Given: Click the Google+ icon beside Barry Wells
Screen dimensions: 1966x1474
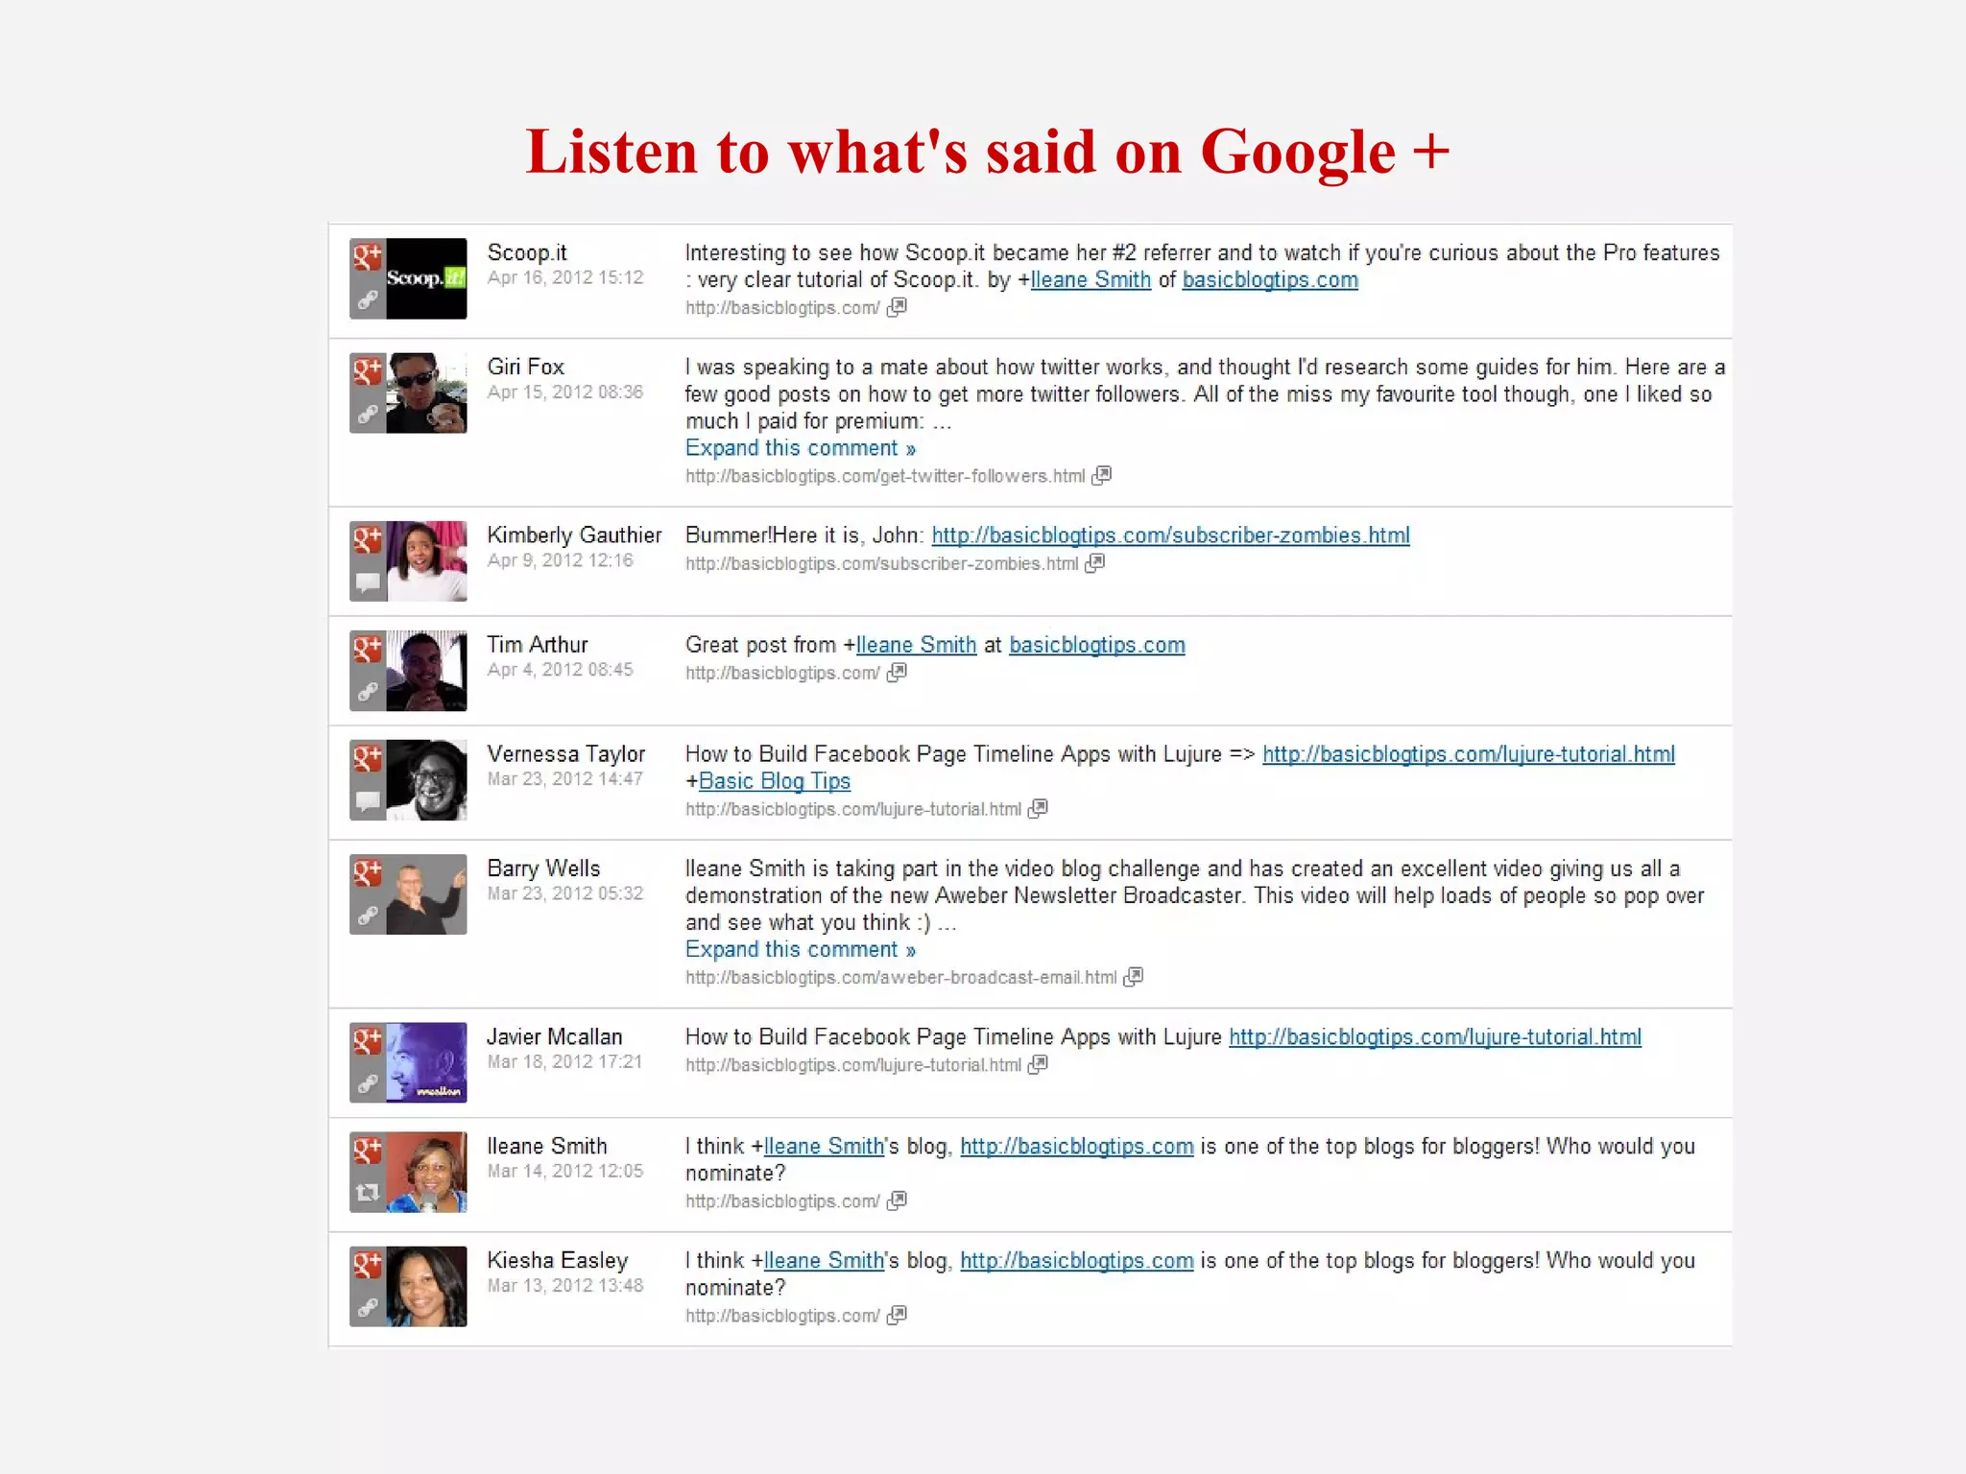Looking at the screenshot, I should [368, 872].
